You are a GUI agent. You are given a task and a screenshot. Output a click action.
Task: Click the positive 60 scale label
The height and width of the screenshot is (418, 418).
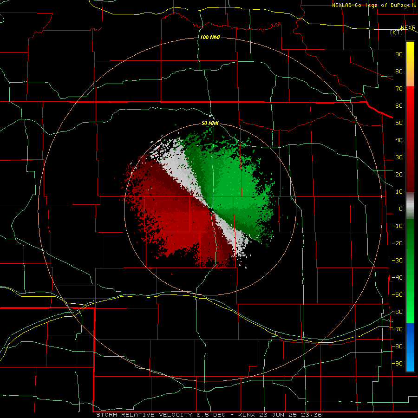399,106
